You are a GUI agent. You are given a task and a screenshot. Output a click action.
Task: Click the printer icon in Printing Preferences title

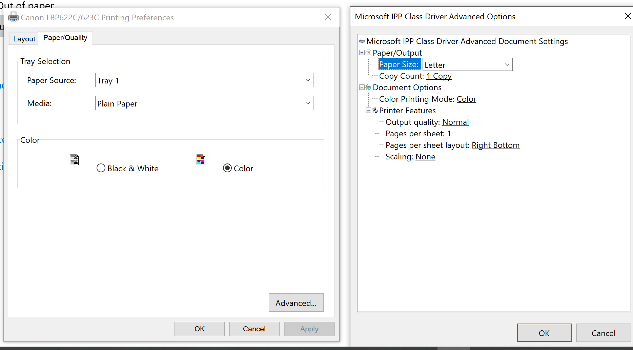(13, 17)
